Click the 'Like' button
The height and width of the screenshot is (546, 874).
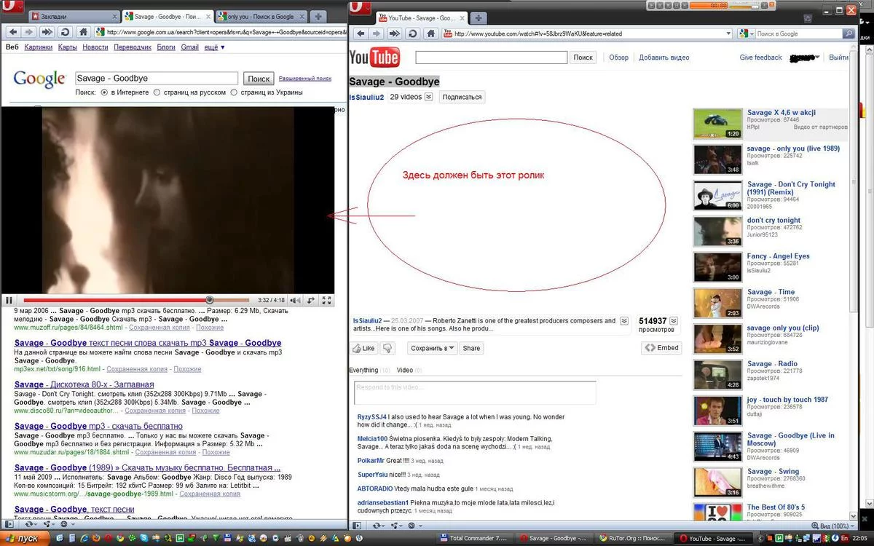[x=363, y=348]
